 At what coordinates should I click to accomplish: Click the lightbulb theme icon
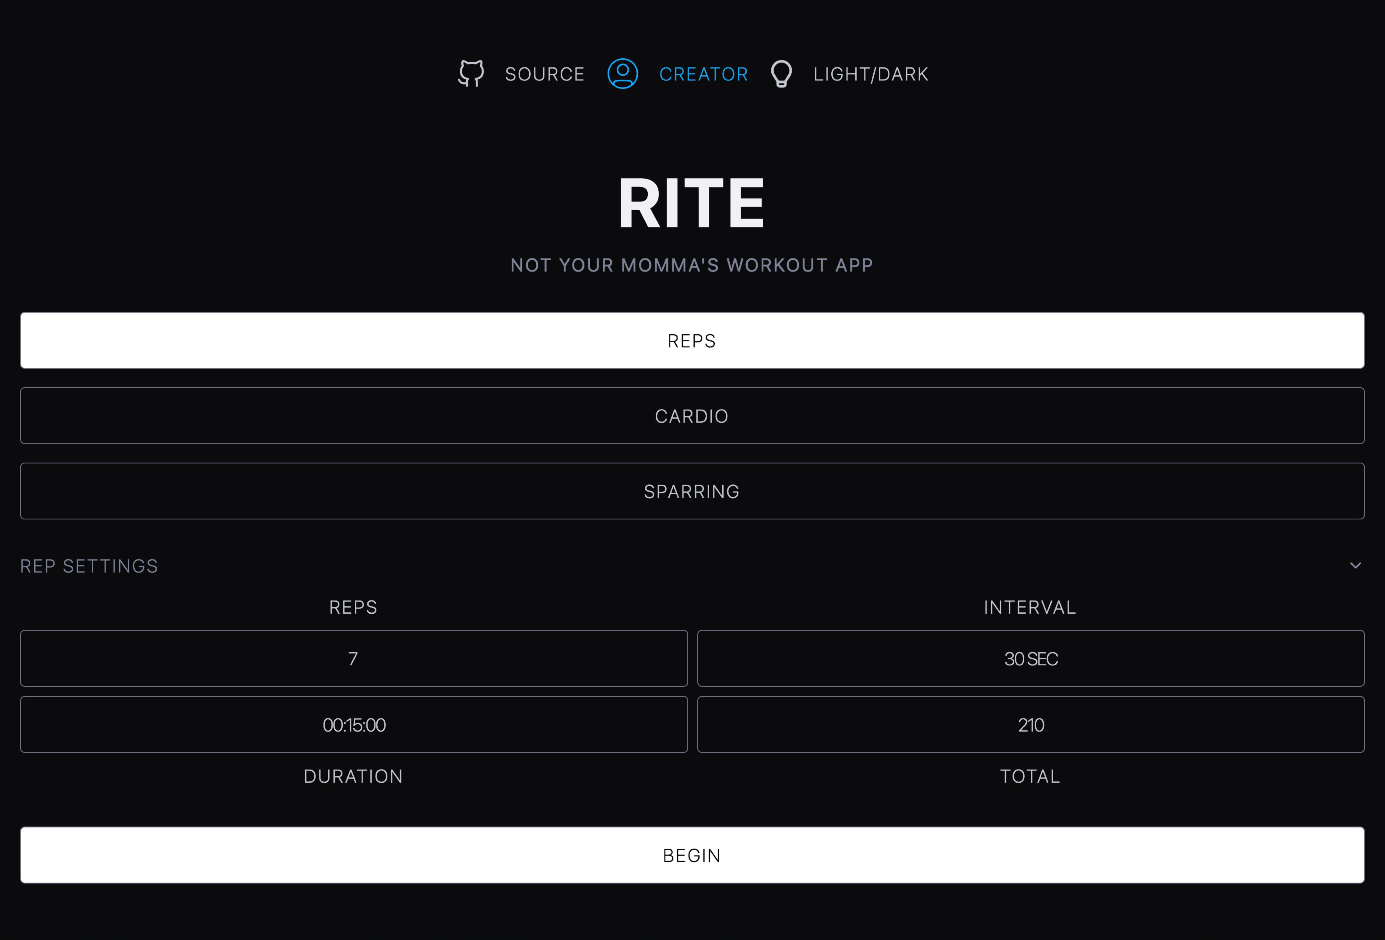(x=781, y=74)
